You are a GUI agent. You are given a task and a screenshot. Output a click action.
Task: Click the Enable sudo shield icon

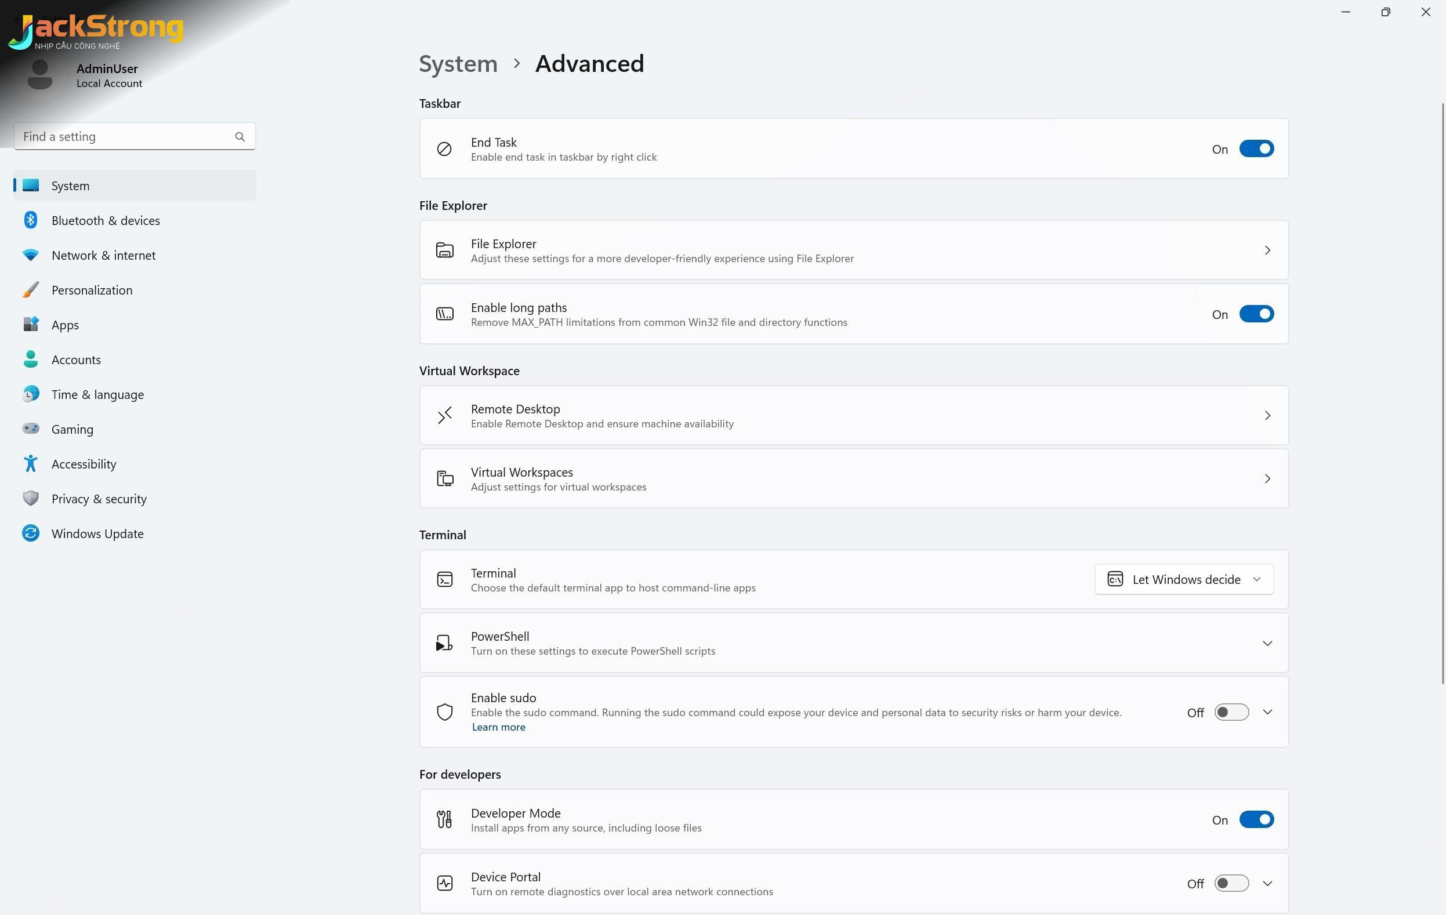(444, 712)
